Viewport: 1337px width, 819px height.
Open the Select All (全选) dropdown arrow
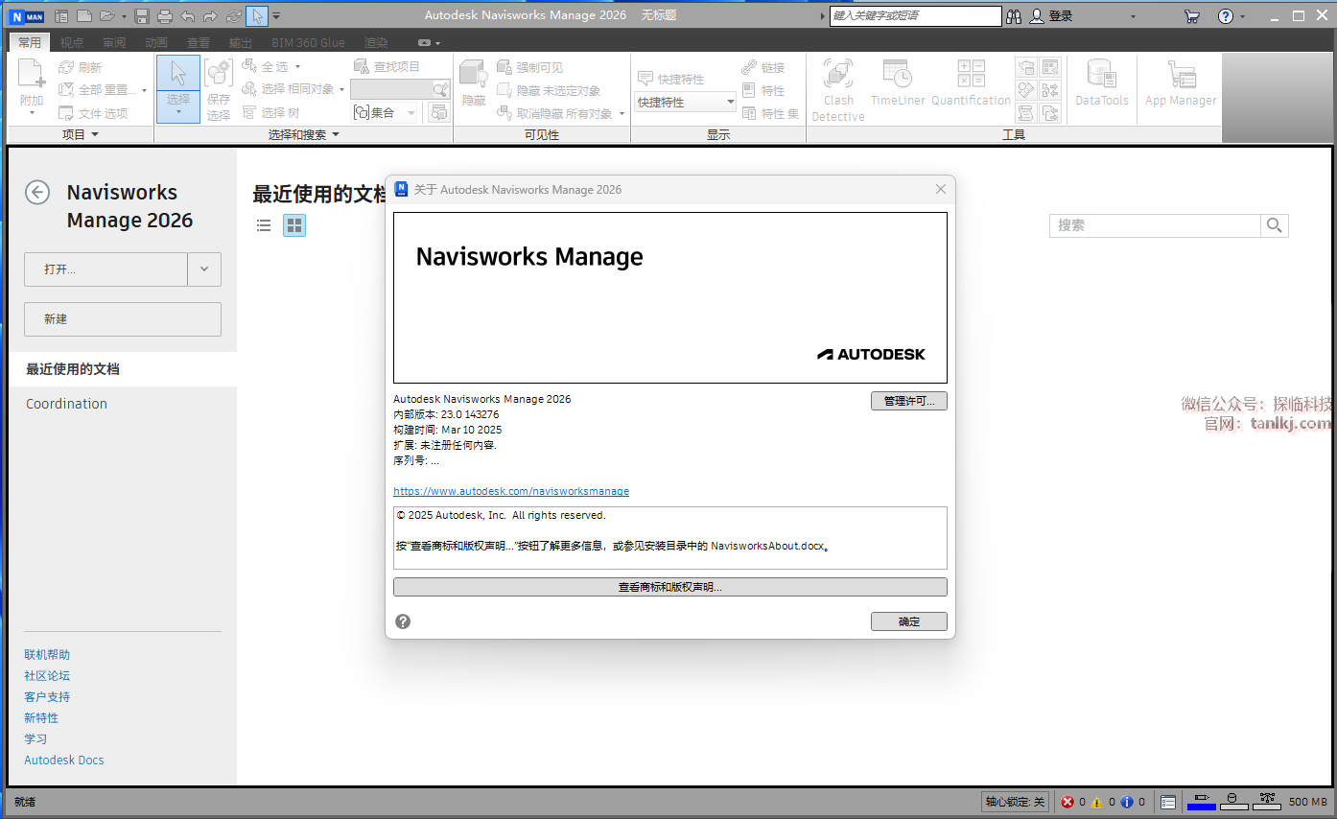[x=297, y=66]
